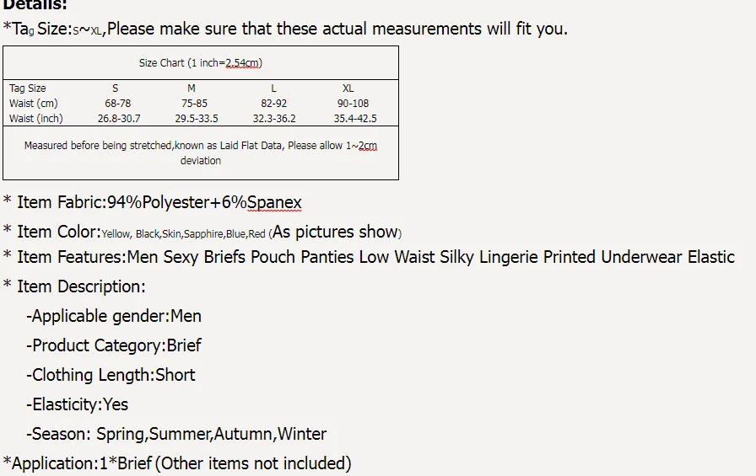The width and height of the screenshot is (756, 476).
Task: Click the XL size column header
Action: pos(348,88)
